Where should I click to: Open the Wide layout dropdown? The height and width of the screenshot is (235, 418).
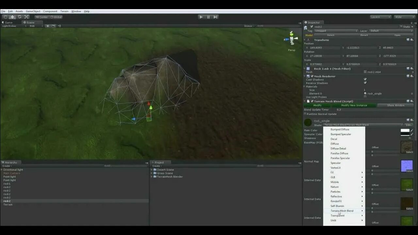coord(404,17)
